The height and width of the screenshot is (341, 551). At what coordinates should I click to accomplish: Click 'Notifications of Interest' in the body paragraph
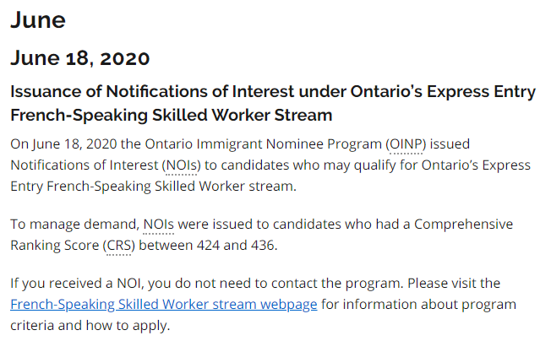coord(83,165)
